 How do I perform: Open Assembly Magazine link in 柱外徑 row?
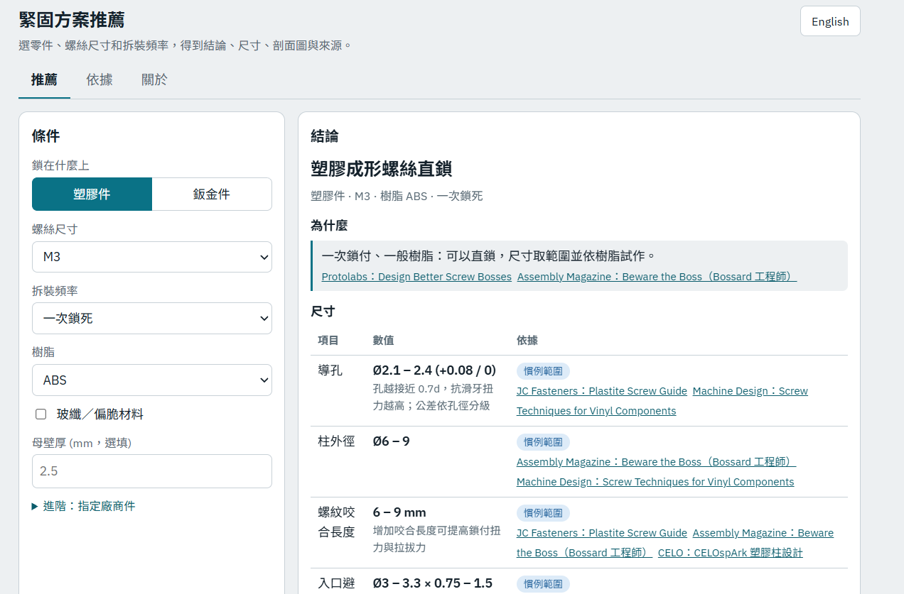pos(656,462)
